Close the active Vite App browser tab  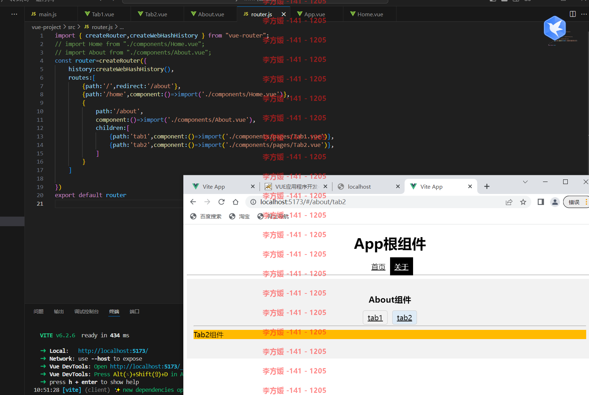coord(470,187)
